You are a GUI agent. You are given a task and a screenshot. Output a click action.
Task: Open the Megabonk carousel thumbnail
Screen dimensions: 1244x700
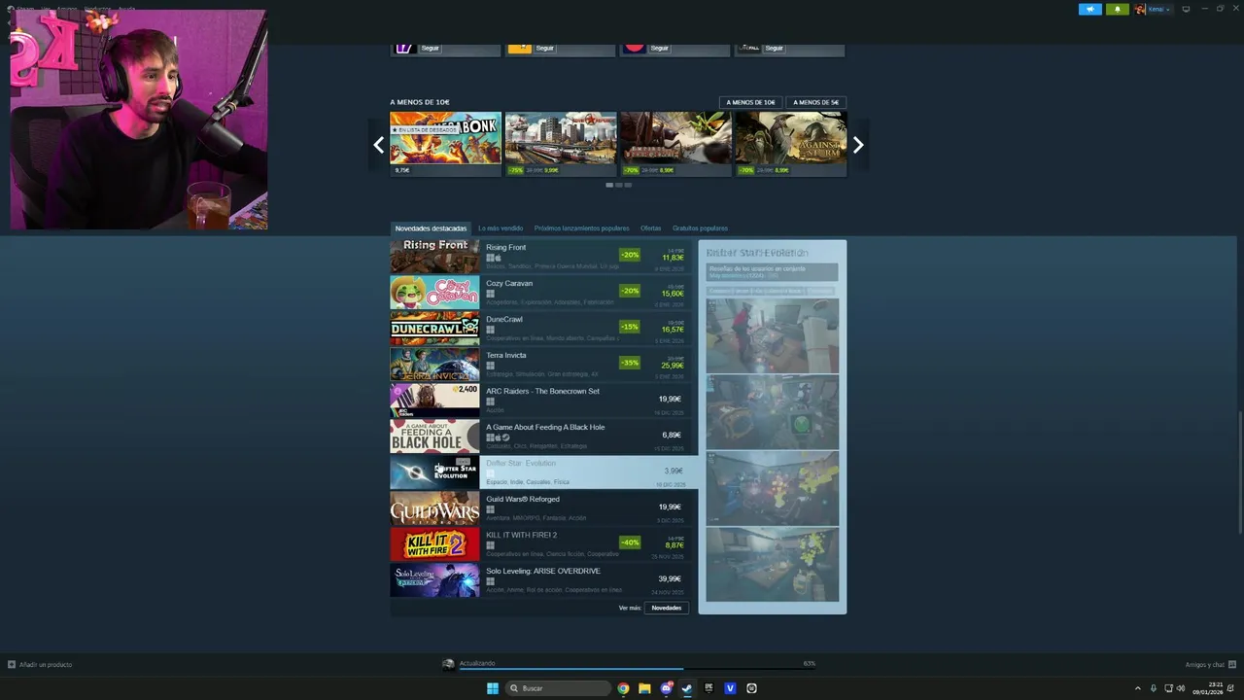coord(445,144)
